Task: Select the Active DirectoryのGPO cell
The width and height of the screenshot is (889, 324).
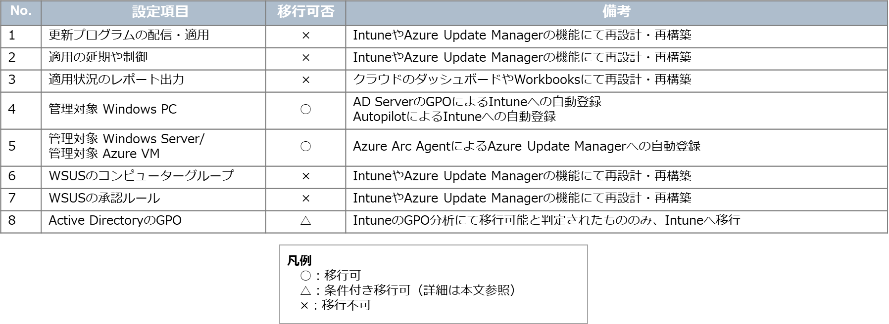Action: coord(115,220)
